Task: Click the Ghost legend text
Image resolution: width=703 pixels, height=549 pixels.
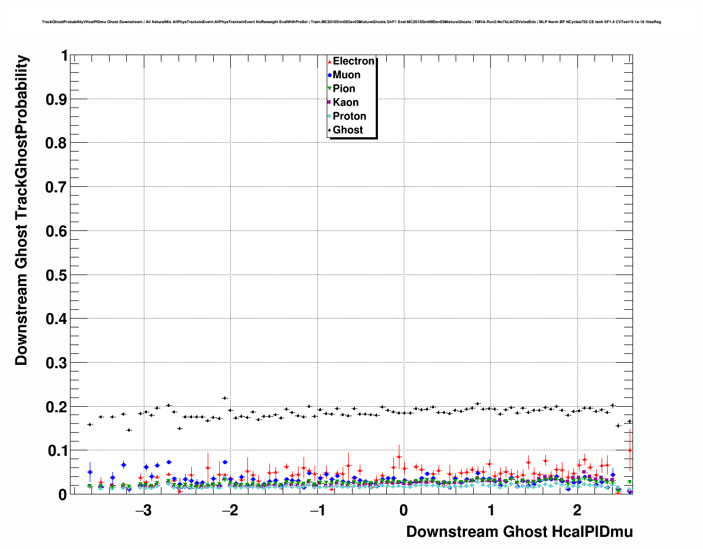Action: pyautogui.click(x=348, y=130)
